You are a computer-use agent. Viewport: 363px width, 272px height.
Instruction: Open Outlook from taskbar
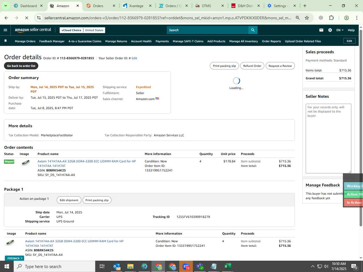117,266
